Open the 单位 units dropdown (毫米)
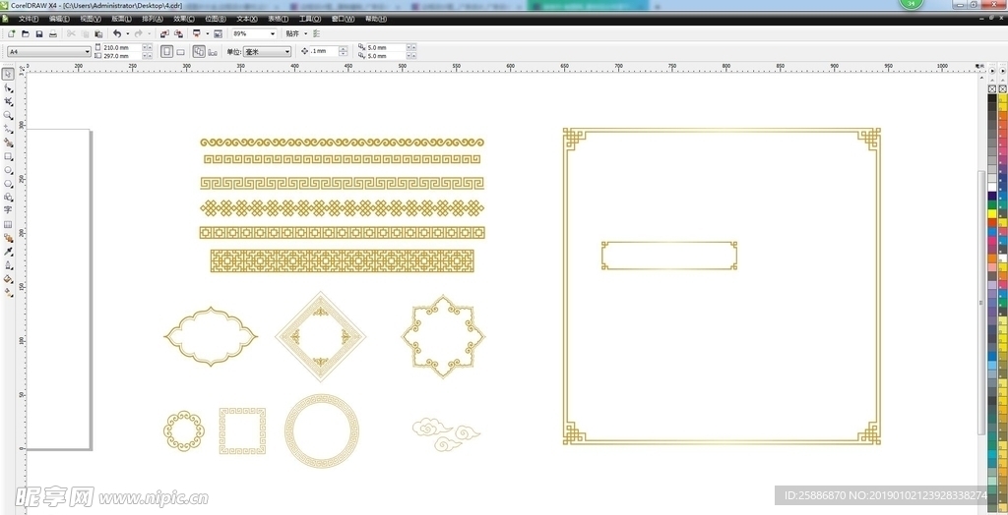Image resolution: width=1008 pixels, height=515 pixels. [x=286, y=51]
